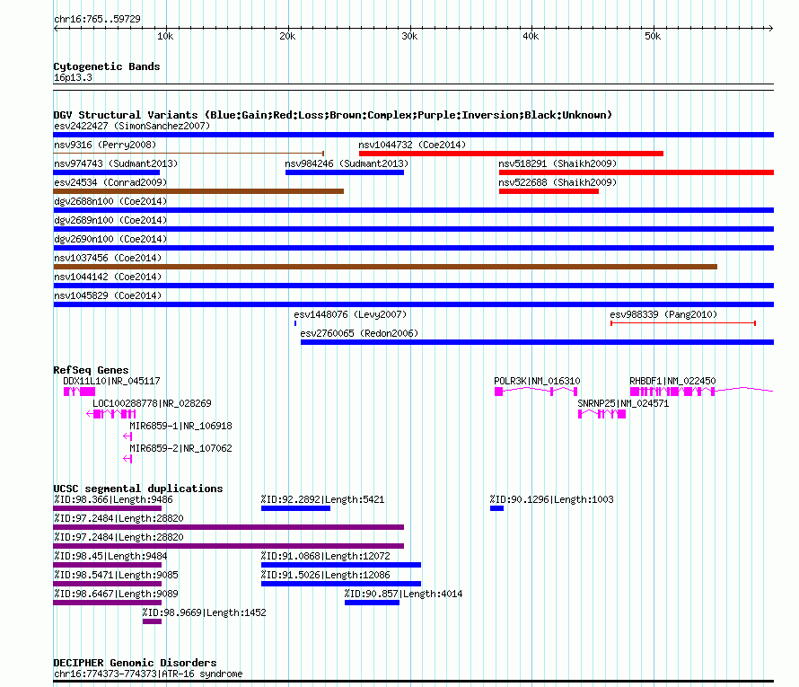
Task: Click the RefSeq Genes track title
Action: 91,370
